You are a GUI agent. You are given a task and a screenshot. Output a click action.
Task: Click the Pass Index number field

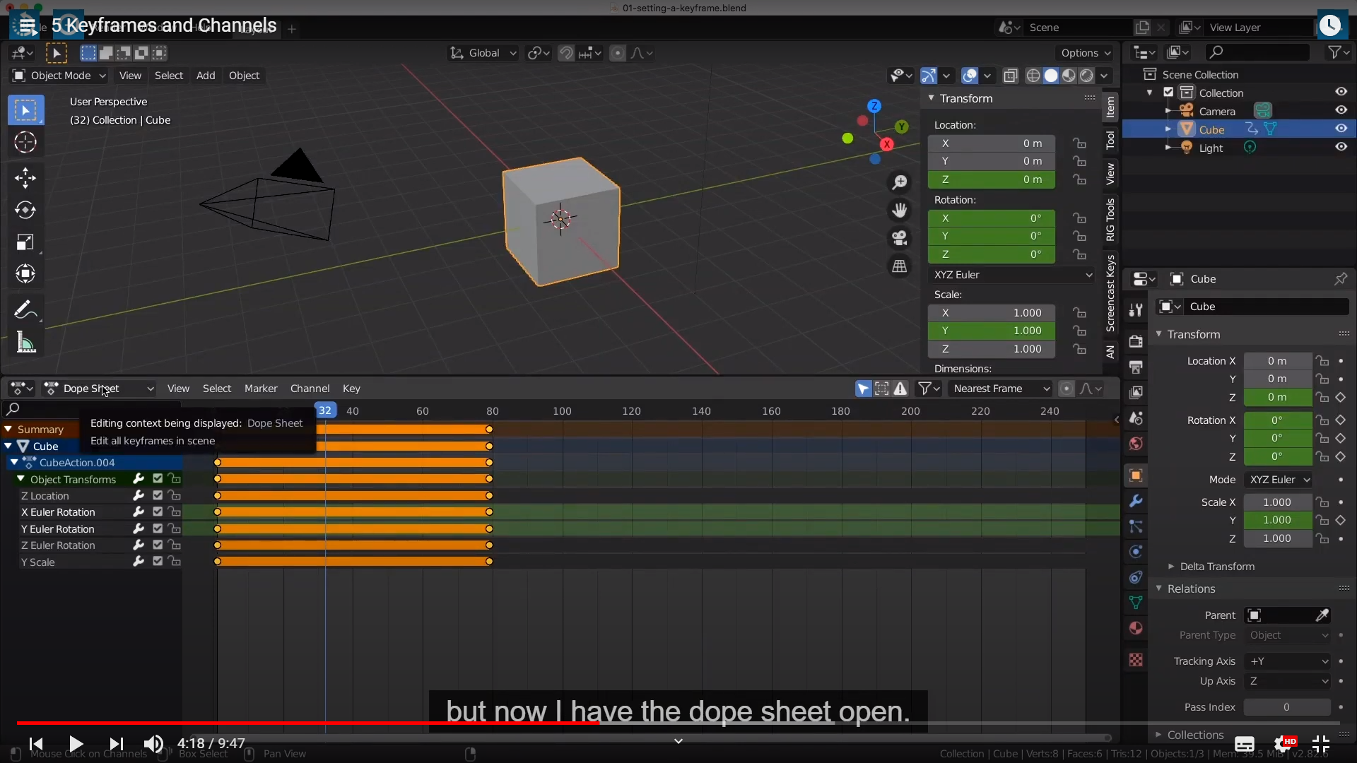point(1286,707)
